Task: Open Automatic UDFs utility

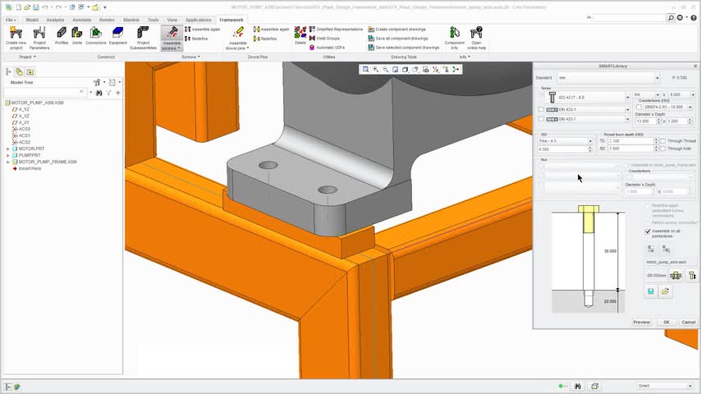Action: [x=327, y=48]
